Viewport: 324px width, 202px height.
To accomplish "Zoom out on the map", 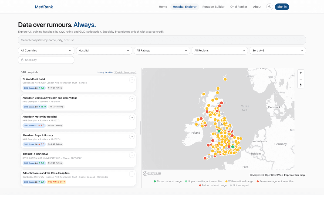I will click(301, 79).
